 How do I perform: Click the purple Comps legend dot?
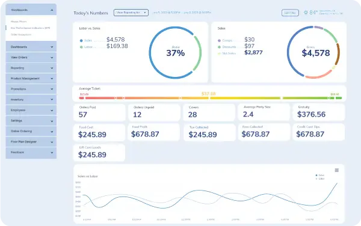click(219, 41)
